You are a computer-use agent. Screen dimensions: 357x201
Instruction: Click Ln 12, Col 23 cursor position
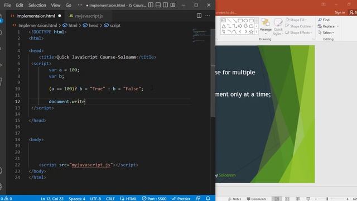pyautogui.click(x=52, y=199)
